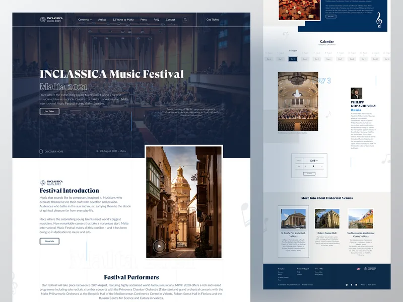This screenshot has width=403, height=302.
Task: Select the highlighted Day 3 tab
Action: 293,59
